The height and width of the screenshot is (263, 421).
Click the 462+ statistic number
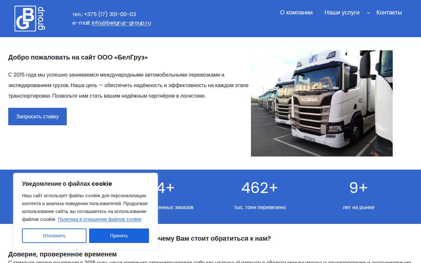point(260,188)
